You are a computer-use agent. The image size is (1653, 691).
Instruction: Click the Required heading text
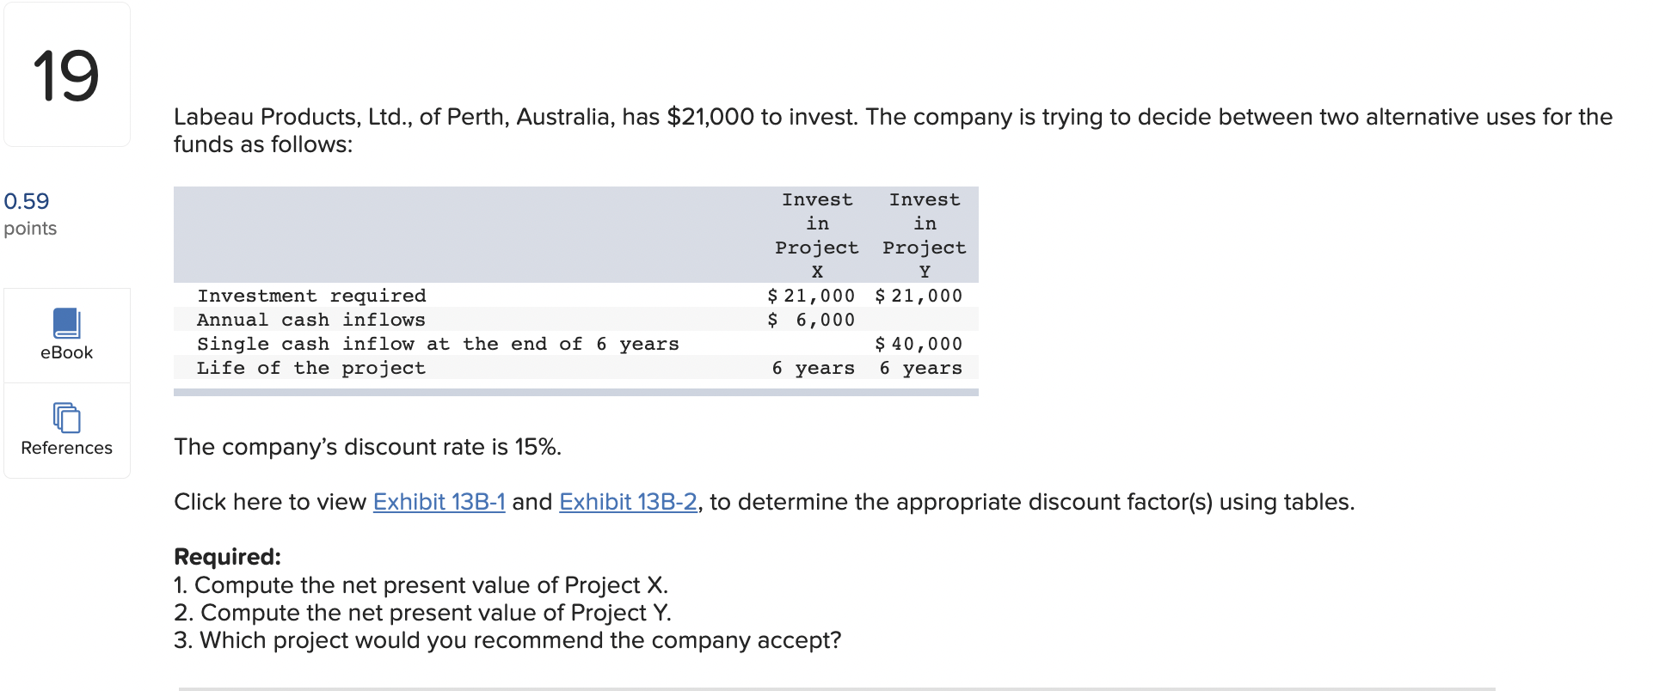(x=226, y=557)
